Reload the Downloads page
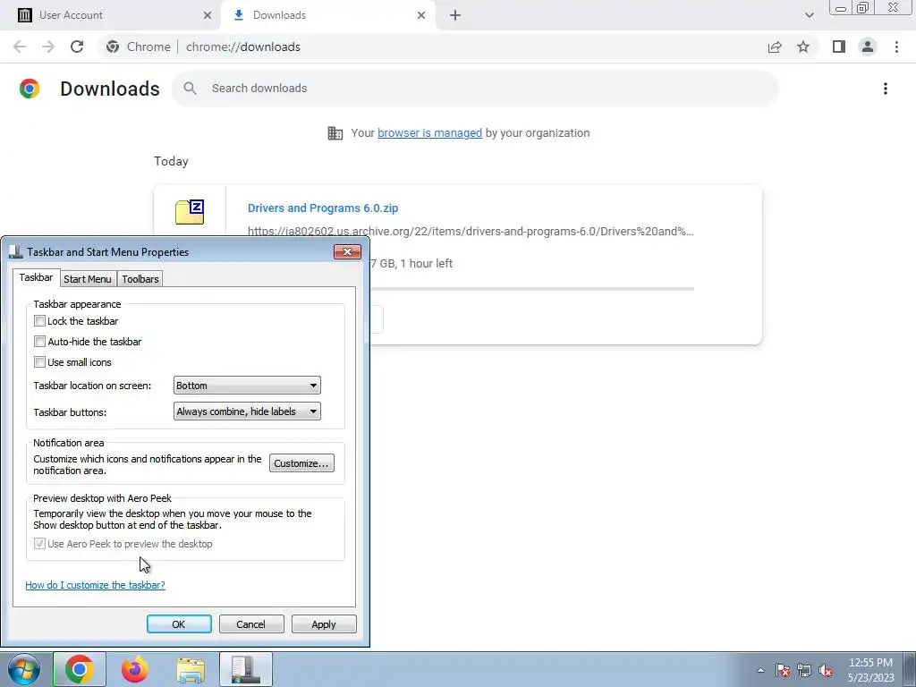 coord(77,47)
